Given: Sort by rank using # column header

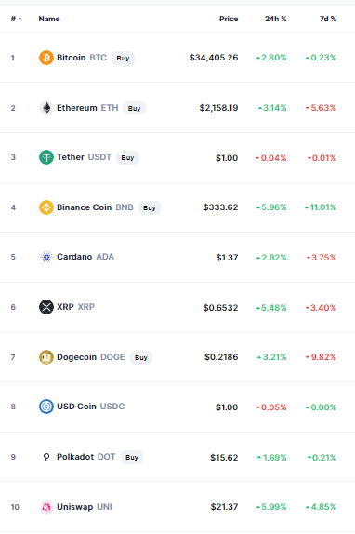Looking at the screenshot, I should tap(16, 19).
